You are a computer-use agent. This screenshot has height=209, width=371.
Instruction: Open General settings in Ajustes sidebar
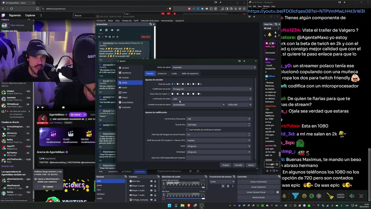[x=130, y=68]
